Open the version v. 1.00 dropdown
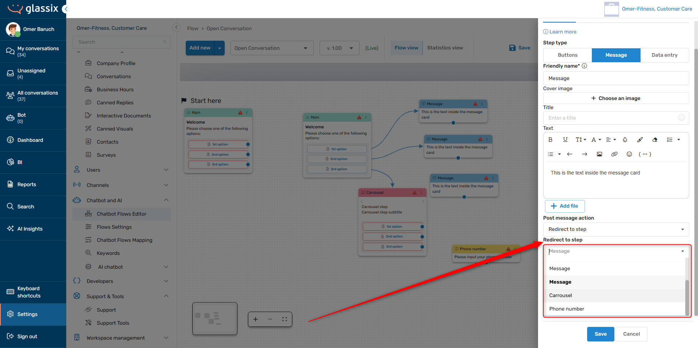 click(340, 48)
